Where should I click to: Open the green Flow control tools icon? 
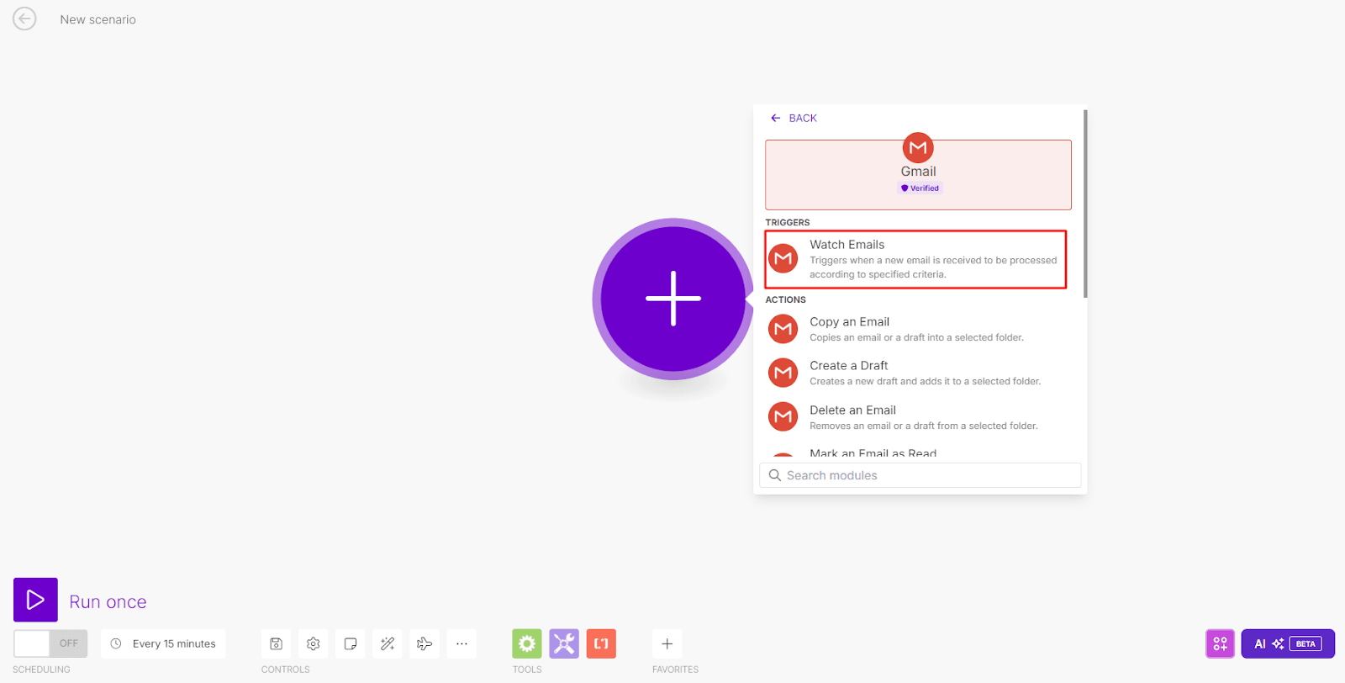[x=527, y=643]
